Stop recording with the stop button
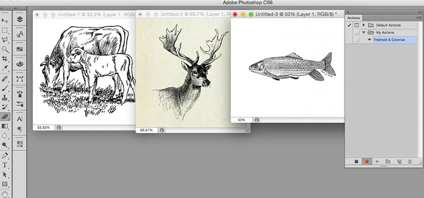The height and width of the screenshot is (198, 424). [357, 162]
